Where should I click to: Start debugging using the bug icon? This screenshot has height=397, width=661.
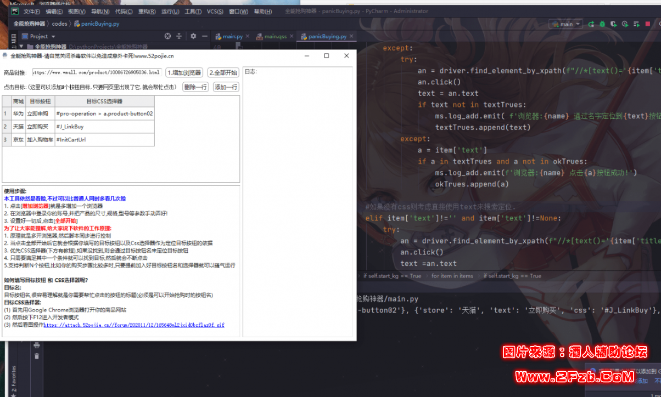(x=602, y=24)
